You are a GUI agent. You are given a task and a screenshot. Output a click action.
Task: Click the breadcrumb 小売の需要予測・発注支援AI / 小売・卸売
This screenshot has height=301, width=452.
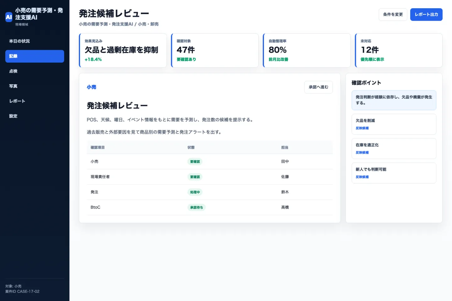coord(119,24)
